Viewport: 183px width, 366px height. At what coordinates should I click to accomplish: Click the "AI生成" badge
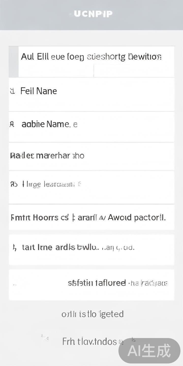[149, 351]
